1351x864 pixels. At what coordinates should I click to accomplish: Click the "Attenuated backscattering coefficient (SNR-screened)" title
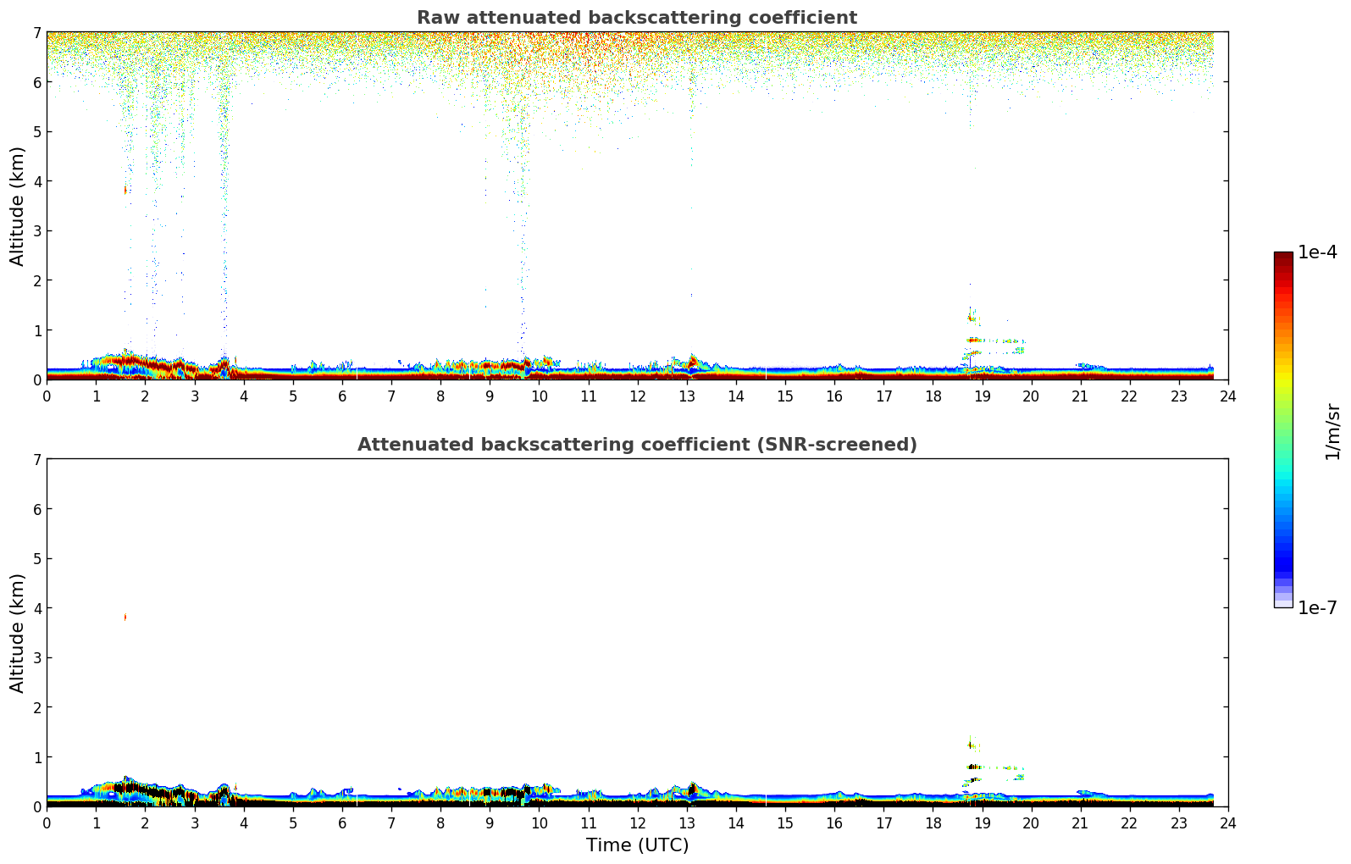636,445
